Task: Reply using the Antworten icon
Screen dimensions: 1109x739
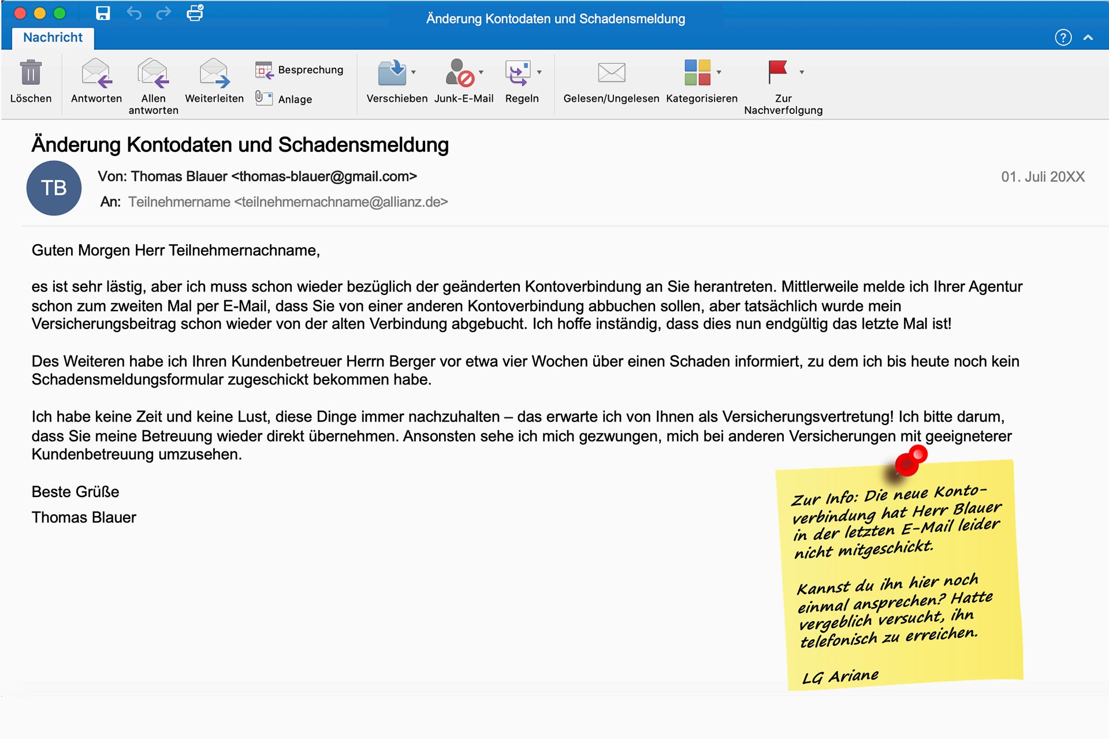Action: [x=96, y=73]
